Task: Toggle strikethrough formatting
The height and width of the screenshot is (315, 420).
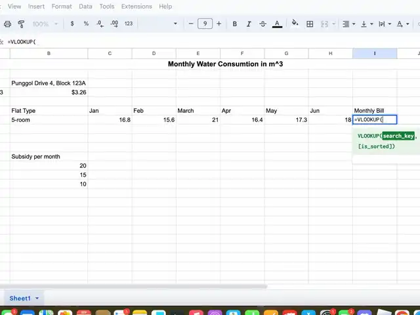Action: click(x=263, y=24)
